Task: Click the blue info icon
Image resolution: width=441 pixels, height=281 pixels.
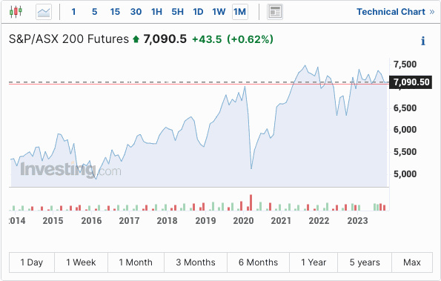Action: 422,41
